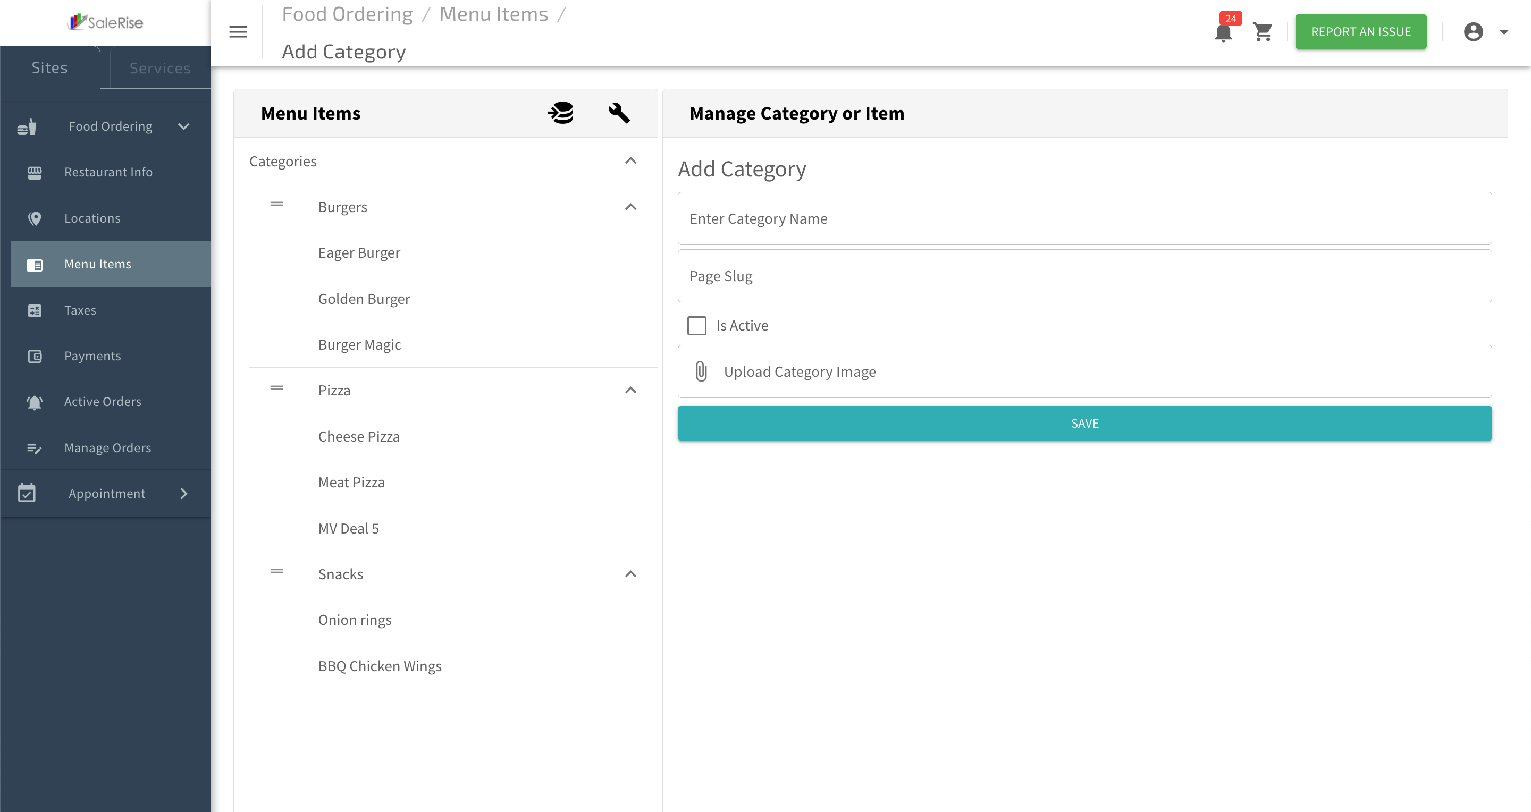This screenshot has height=812, width=1531.
Task: Click the Locations pin icon
Action: 35,218
